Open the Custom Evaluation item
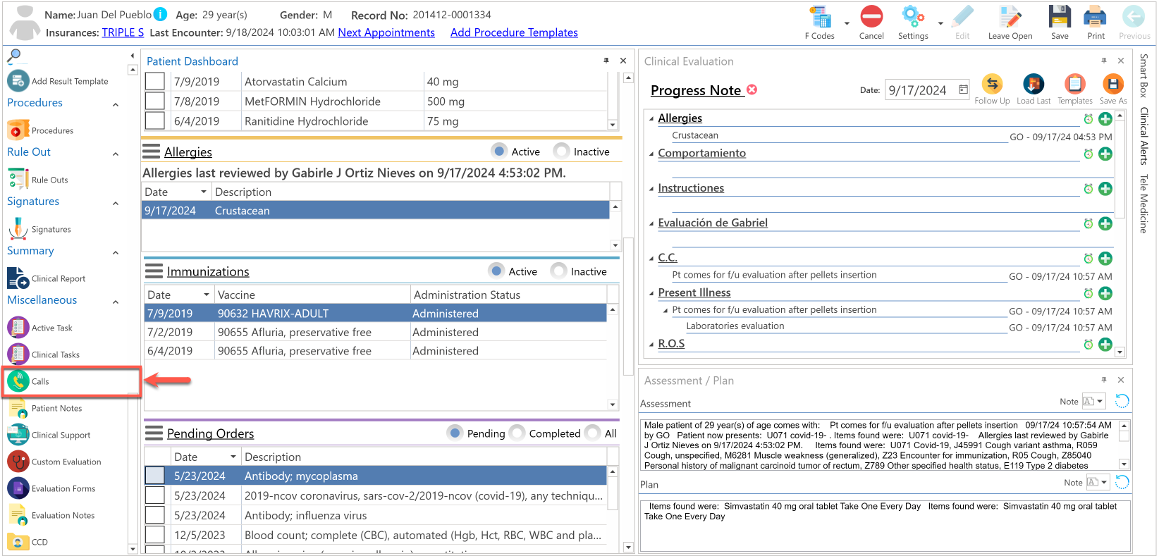 pos(54,462)
